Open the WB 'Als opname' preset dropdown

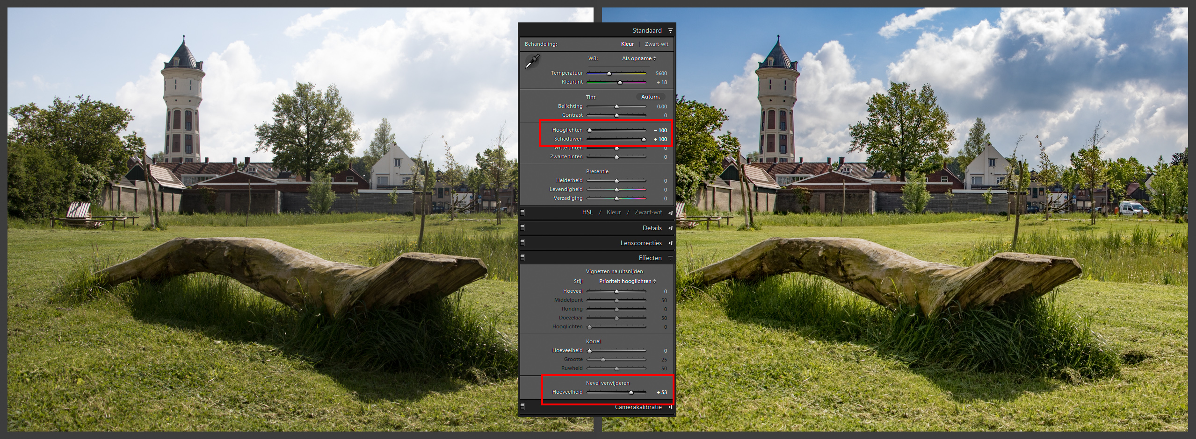click(x=638, y=58)
